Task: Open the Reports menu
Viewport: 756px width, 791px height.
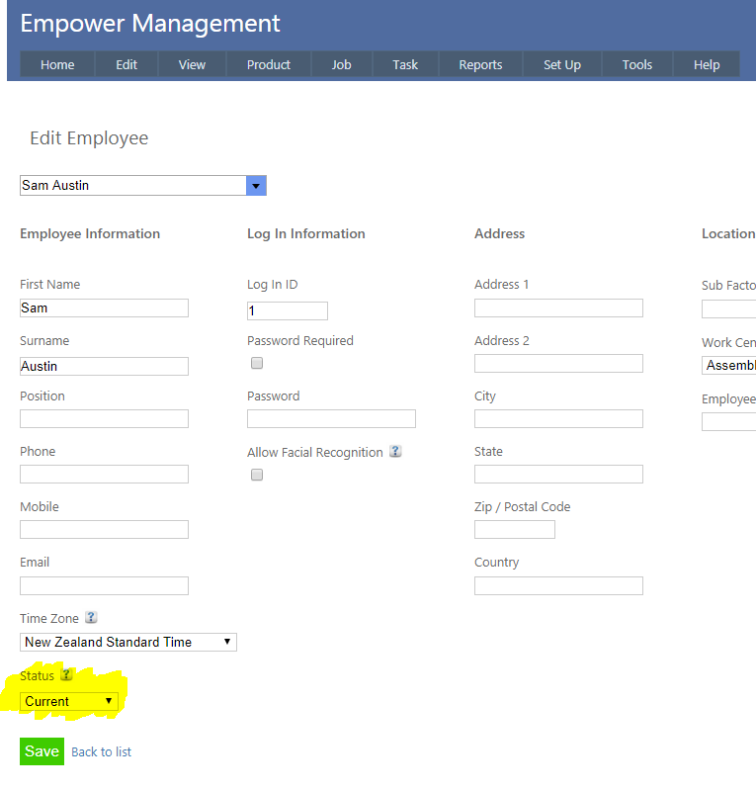Action: click(x=480, y=64)
